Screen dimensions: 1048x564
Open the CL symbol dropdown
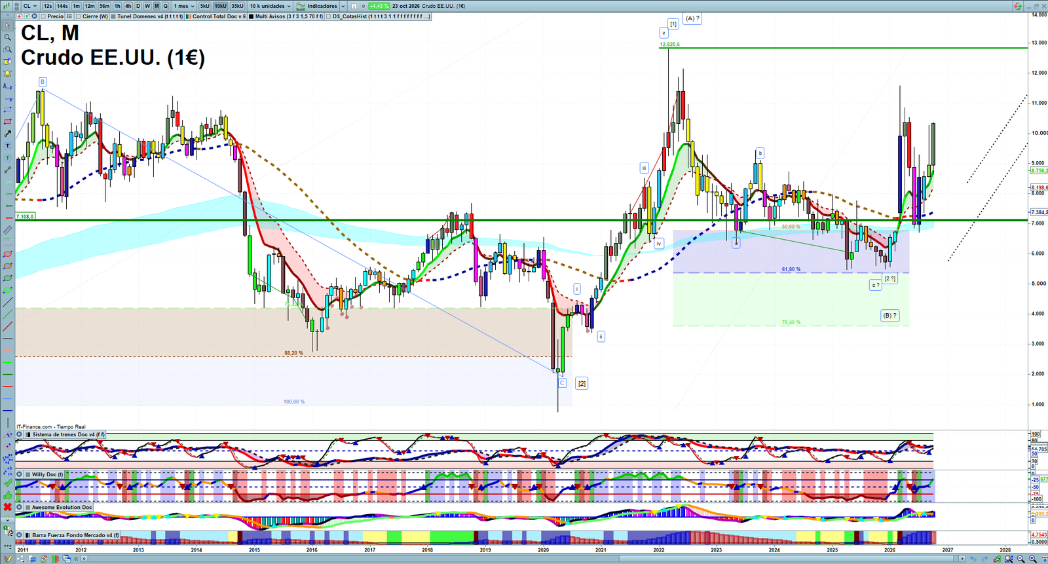point(30,6)
